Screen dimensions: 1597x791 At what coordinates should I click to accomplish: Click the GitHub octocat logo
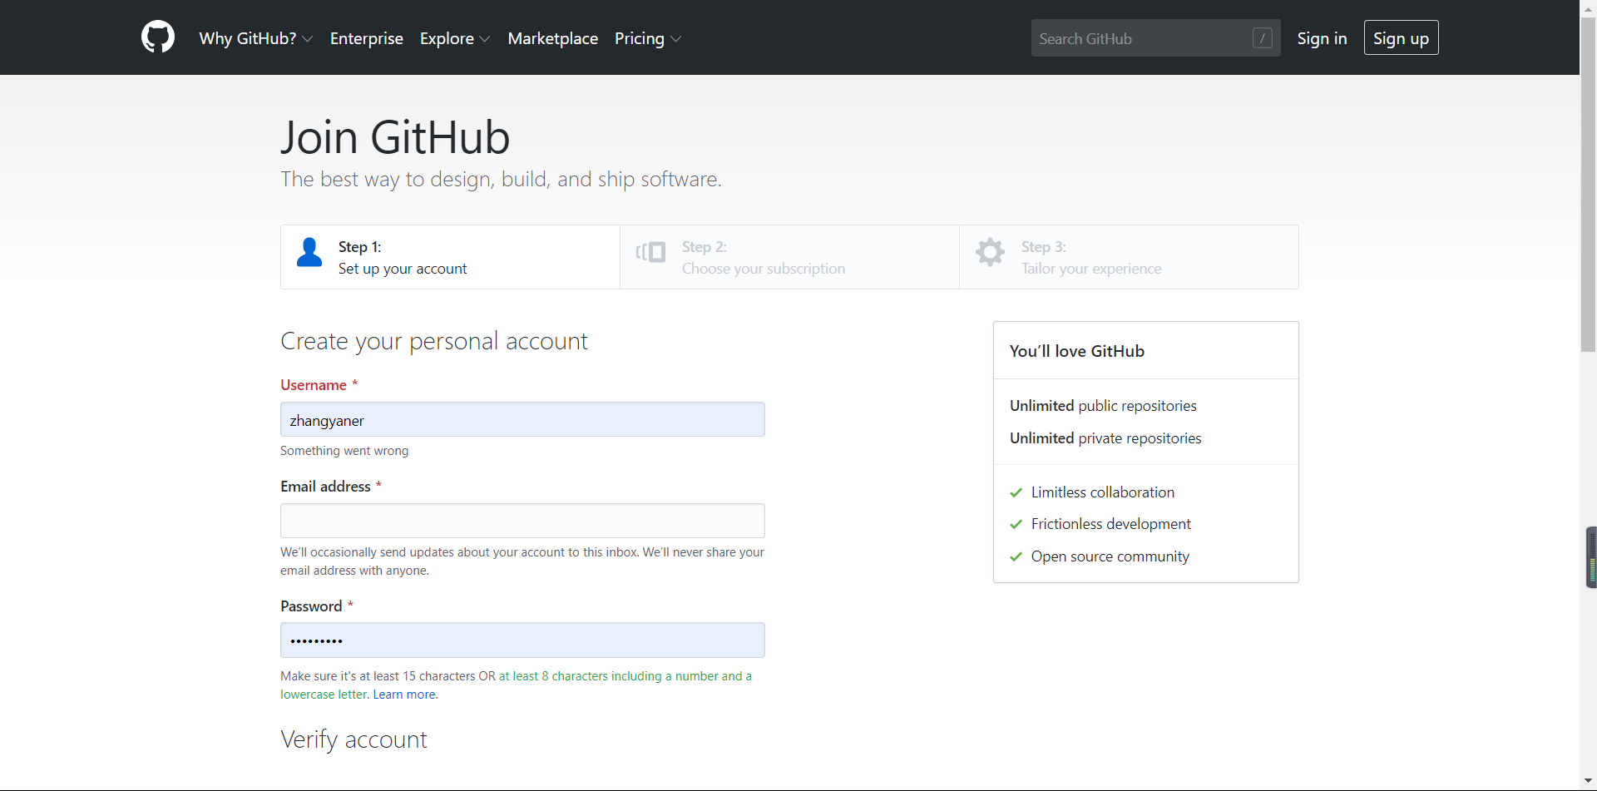pos(157,37)
